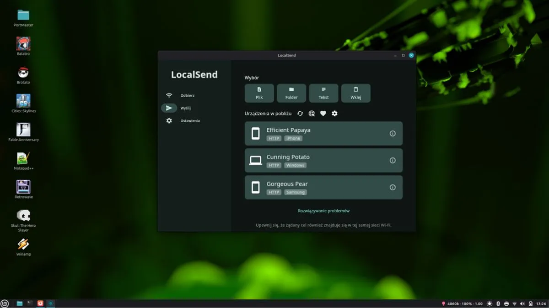Open file manager from taskbar
The image size is (549, 308).
[x=20, y=303]
